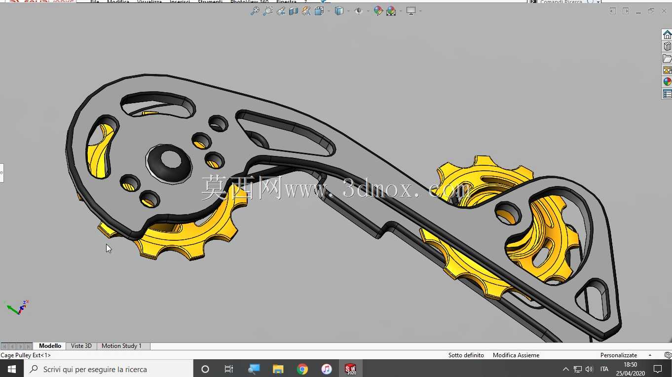The height and width of the screenshot is (377, 672).
Task: Open the View Palette task pane tab
Action: click(x=667, y=70)
